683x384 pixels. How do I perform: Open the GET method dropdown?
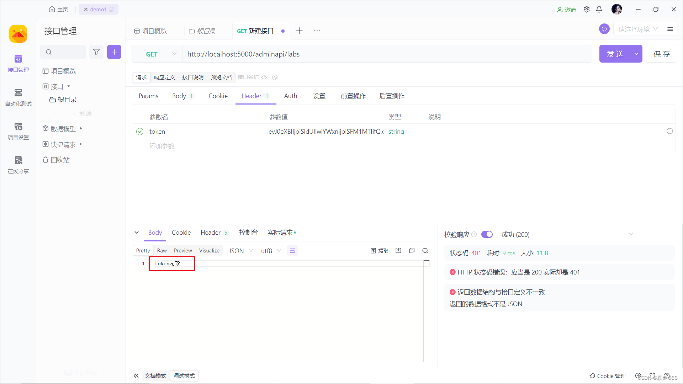pos(157,54)
